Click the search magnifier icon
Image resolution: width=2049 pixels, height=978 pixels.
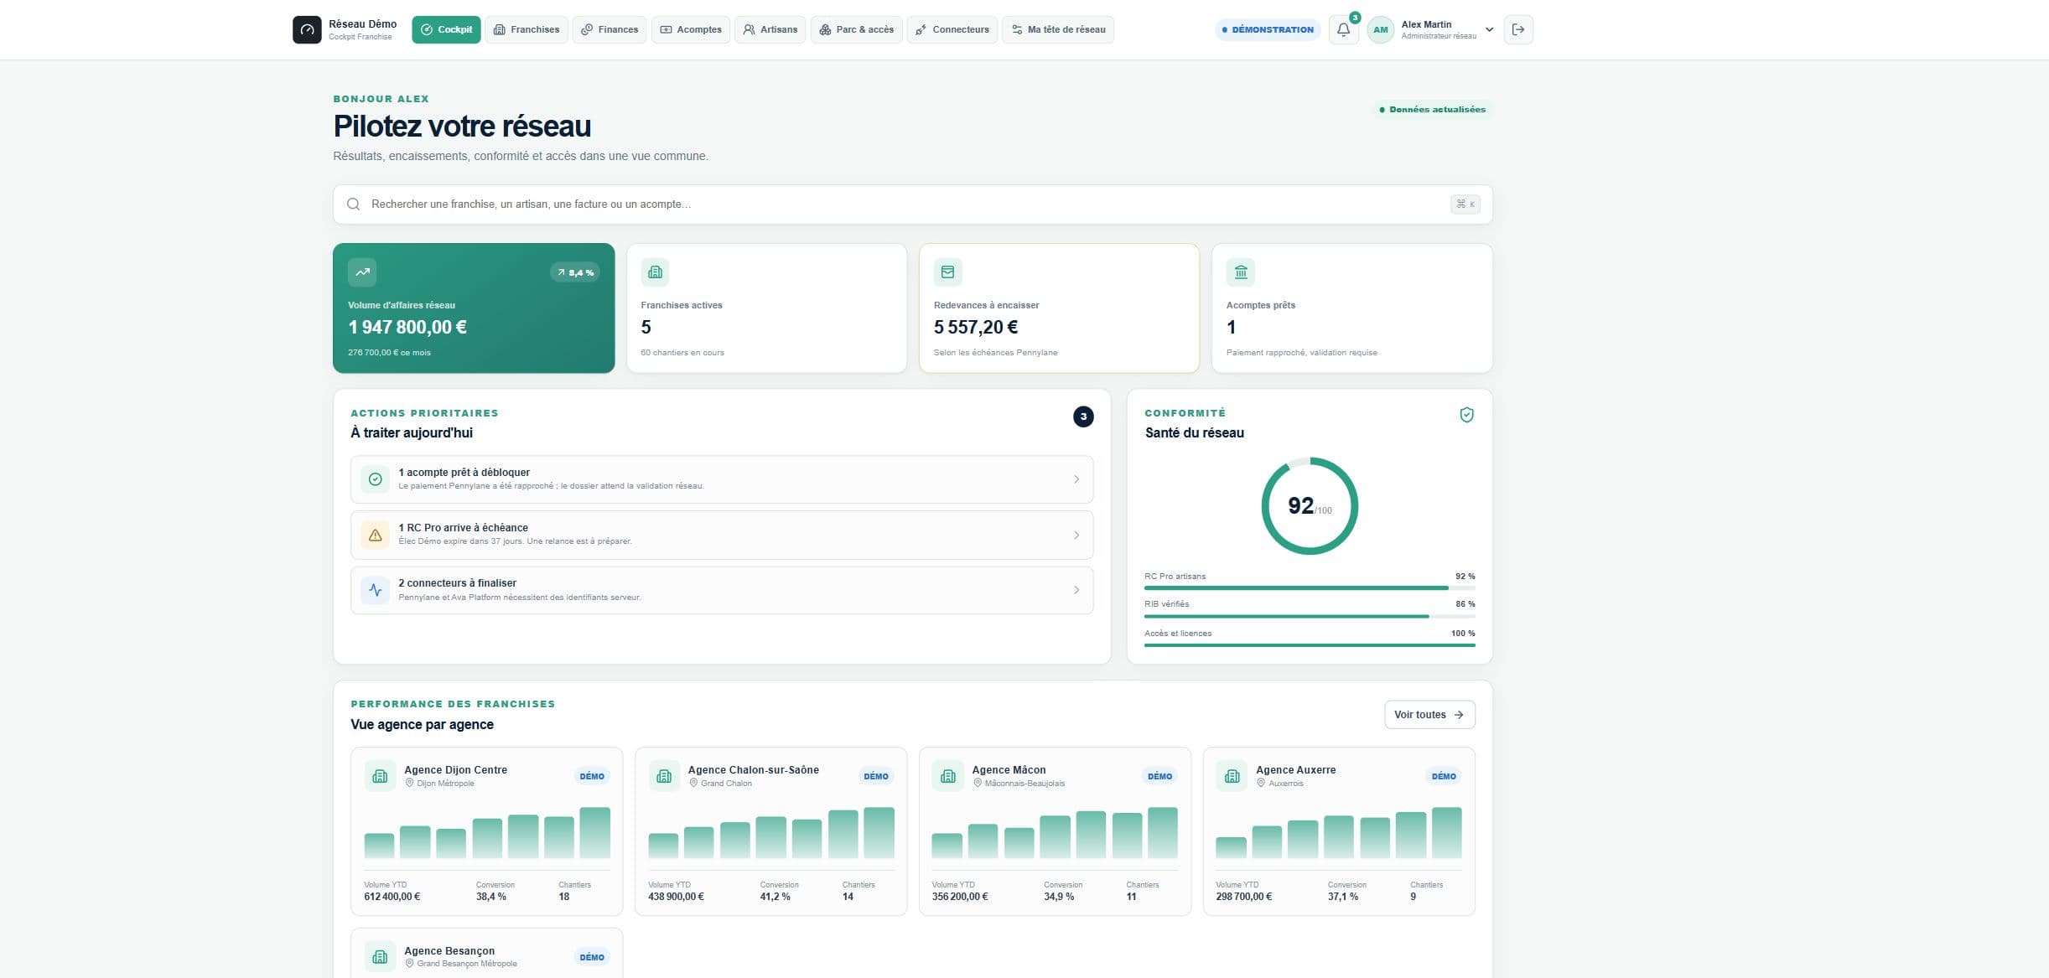[x=354, y=204]
